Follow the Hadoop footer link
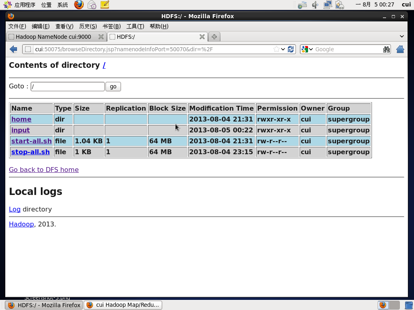 (21, 224)
